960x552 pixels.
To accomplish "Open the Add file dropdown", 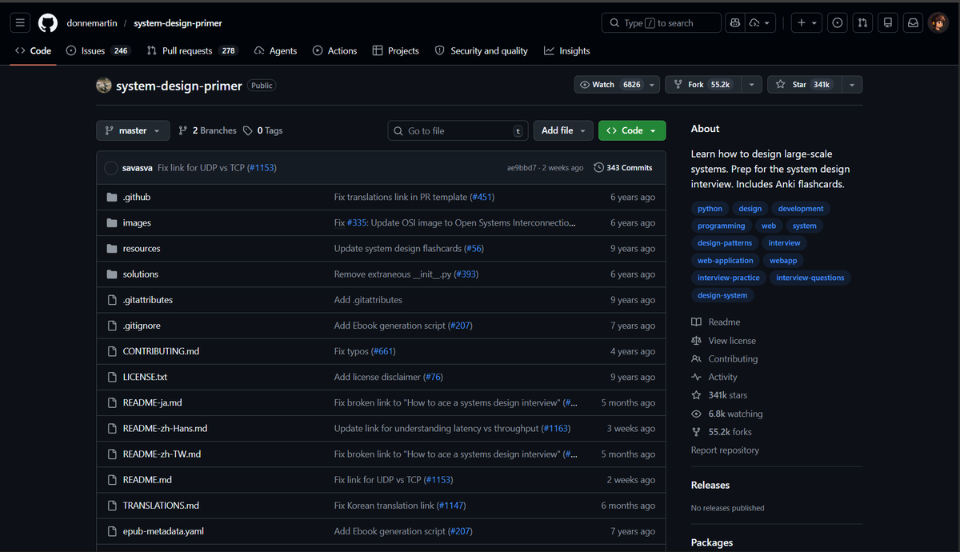I will coord(563,130).
